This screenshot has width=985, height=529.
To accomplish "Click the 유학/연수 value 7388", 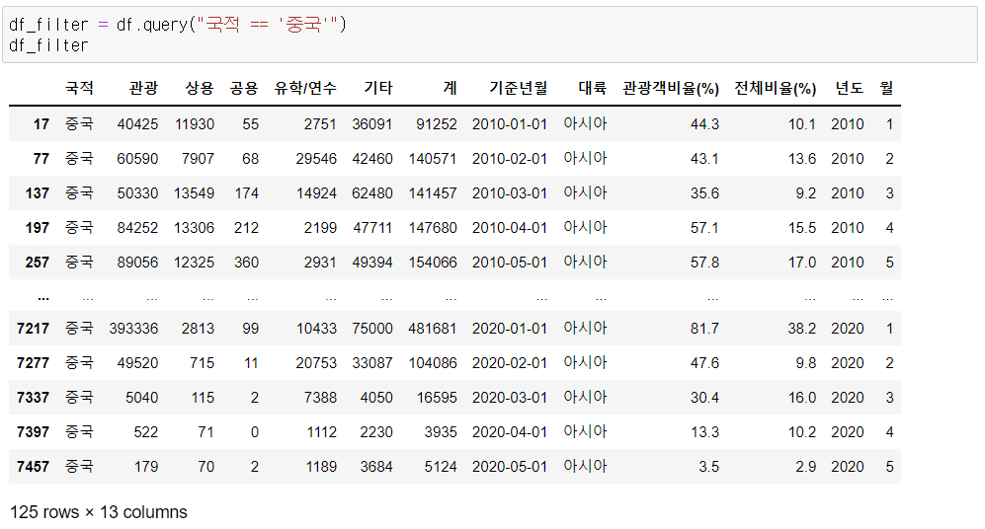I will click(x=320, y=397).
